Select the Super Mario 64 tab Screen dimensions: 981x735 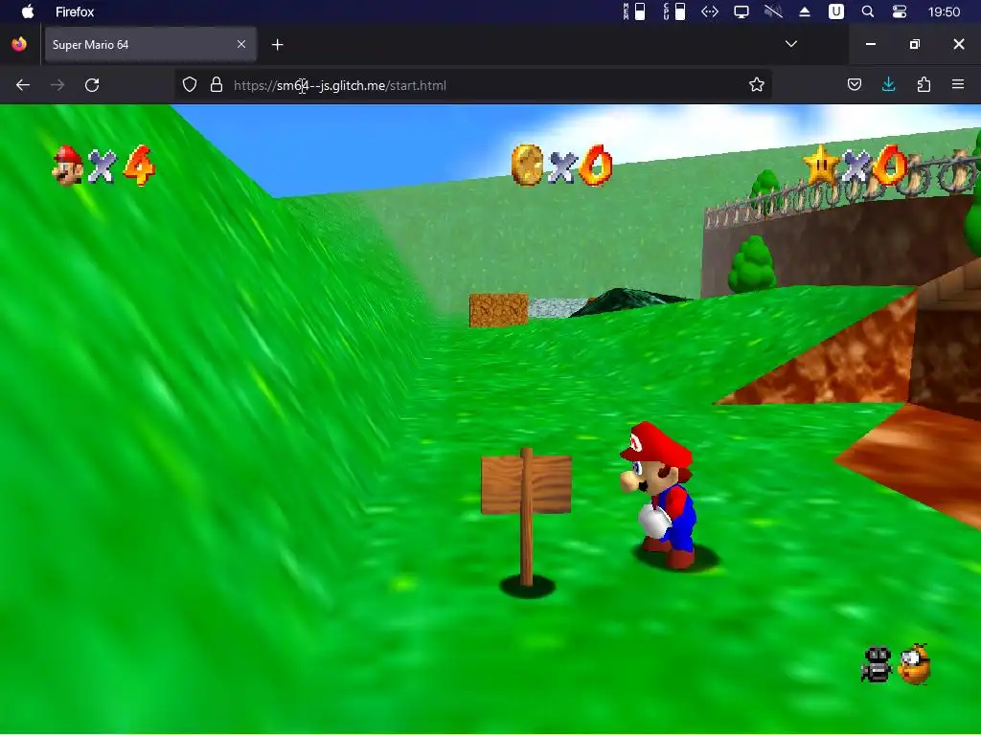pyautogui.click(x=150, y=44)
